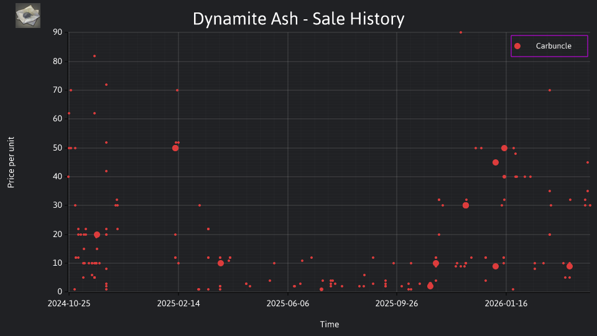Click the chart title Dynamite Ash - Sale History
The width and height of the screenshot is (597, 336).
coord(298,19)
